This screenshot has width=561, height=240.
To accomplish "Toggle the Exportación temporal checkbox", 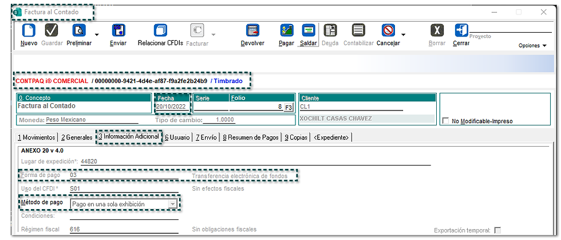I will pos(497,230).
